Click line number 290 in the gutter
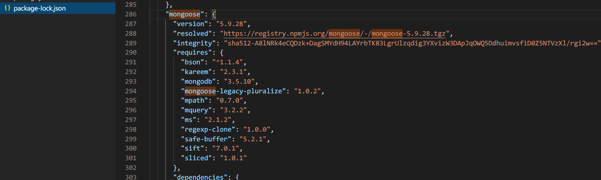 (131, 52)
